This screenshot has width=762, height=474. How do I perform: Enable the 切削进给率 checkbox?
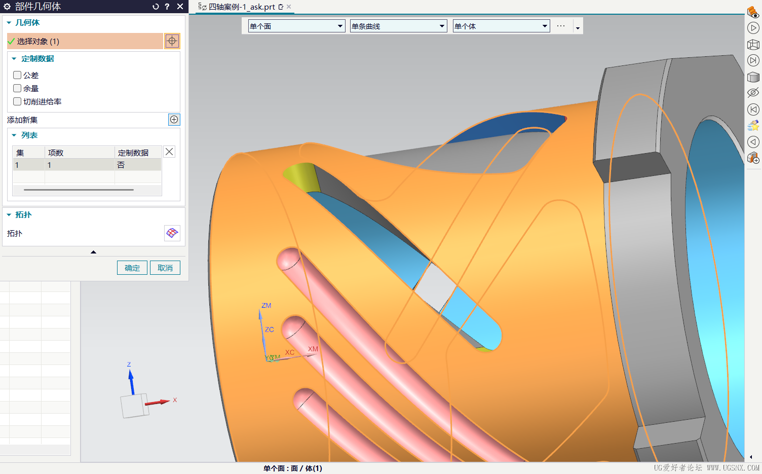17,101
